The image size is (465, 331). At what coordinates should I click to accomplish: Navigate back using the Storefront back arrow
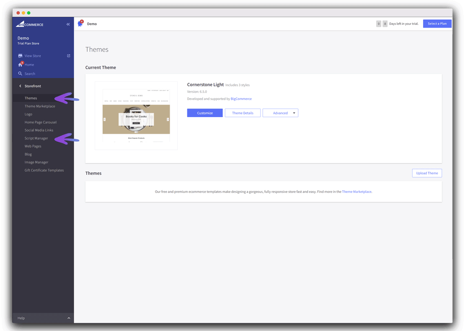coord(20,86)
